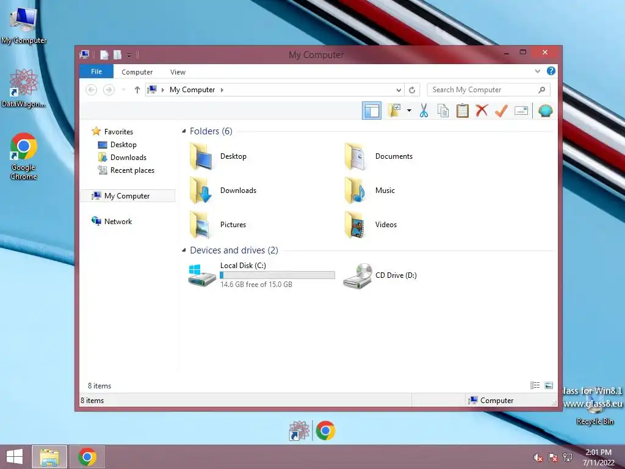Select My Computer in the navigation pane
The width and height of the screenshot is (625, 469).
pos(127,196)
